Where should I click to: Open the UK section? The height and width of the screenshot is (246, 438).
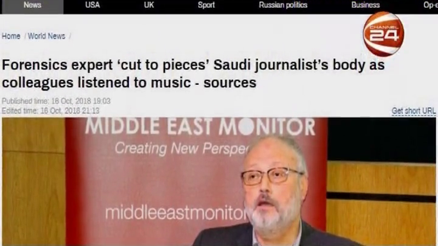pos(149,5)
